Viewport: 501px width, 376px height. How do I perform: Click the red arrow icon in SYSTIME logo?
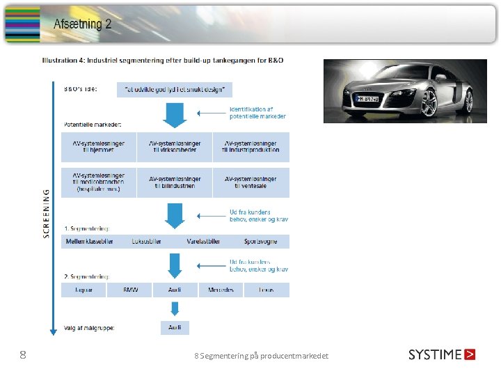click(470, 354)
